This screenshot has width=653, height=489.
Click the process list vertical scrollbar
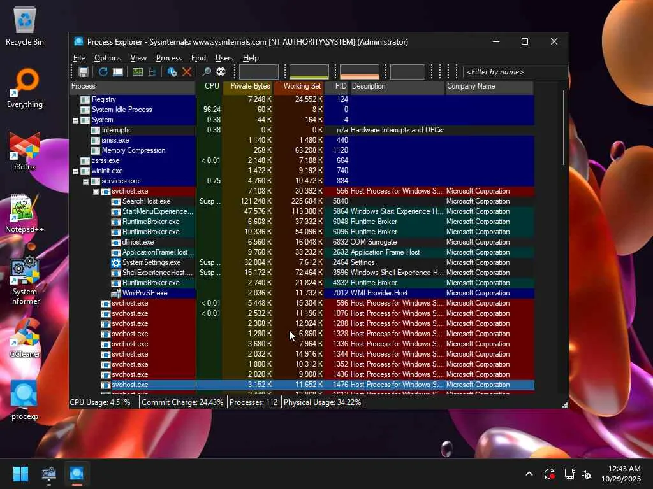(x=564, y=127)
